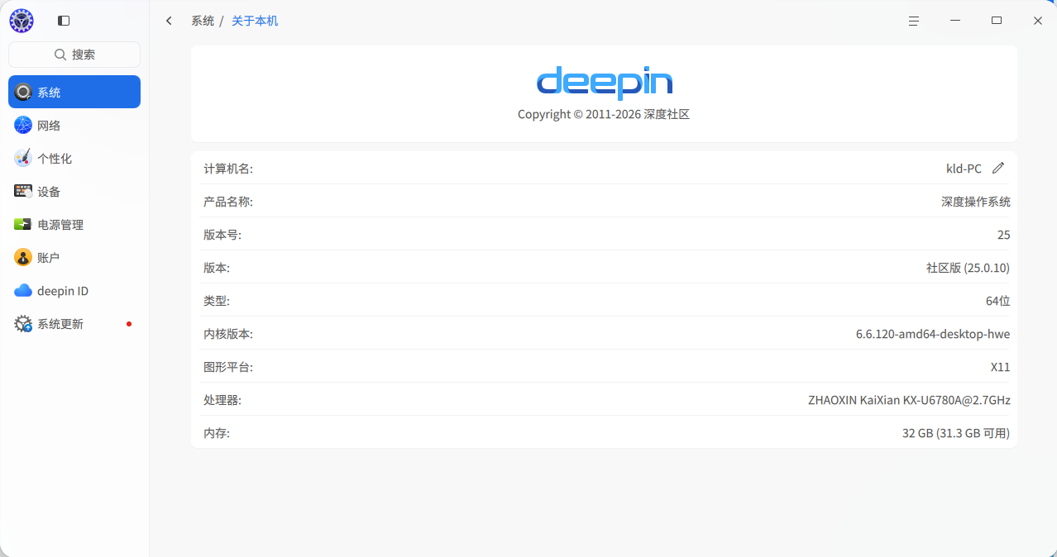Click computer name value kld-PC
Screen dimensions: 1057x557
(x=964, y=169)
